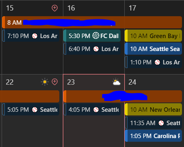Viewport: 184px width, 147px height.
Task: Select the orange multi-day event on day 23
Action: coord(123,96)
